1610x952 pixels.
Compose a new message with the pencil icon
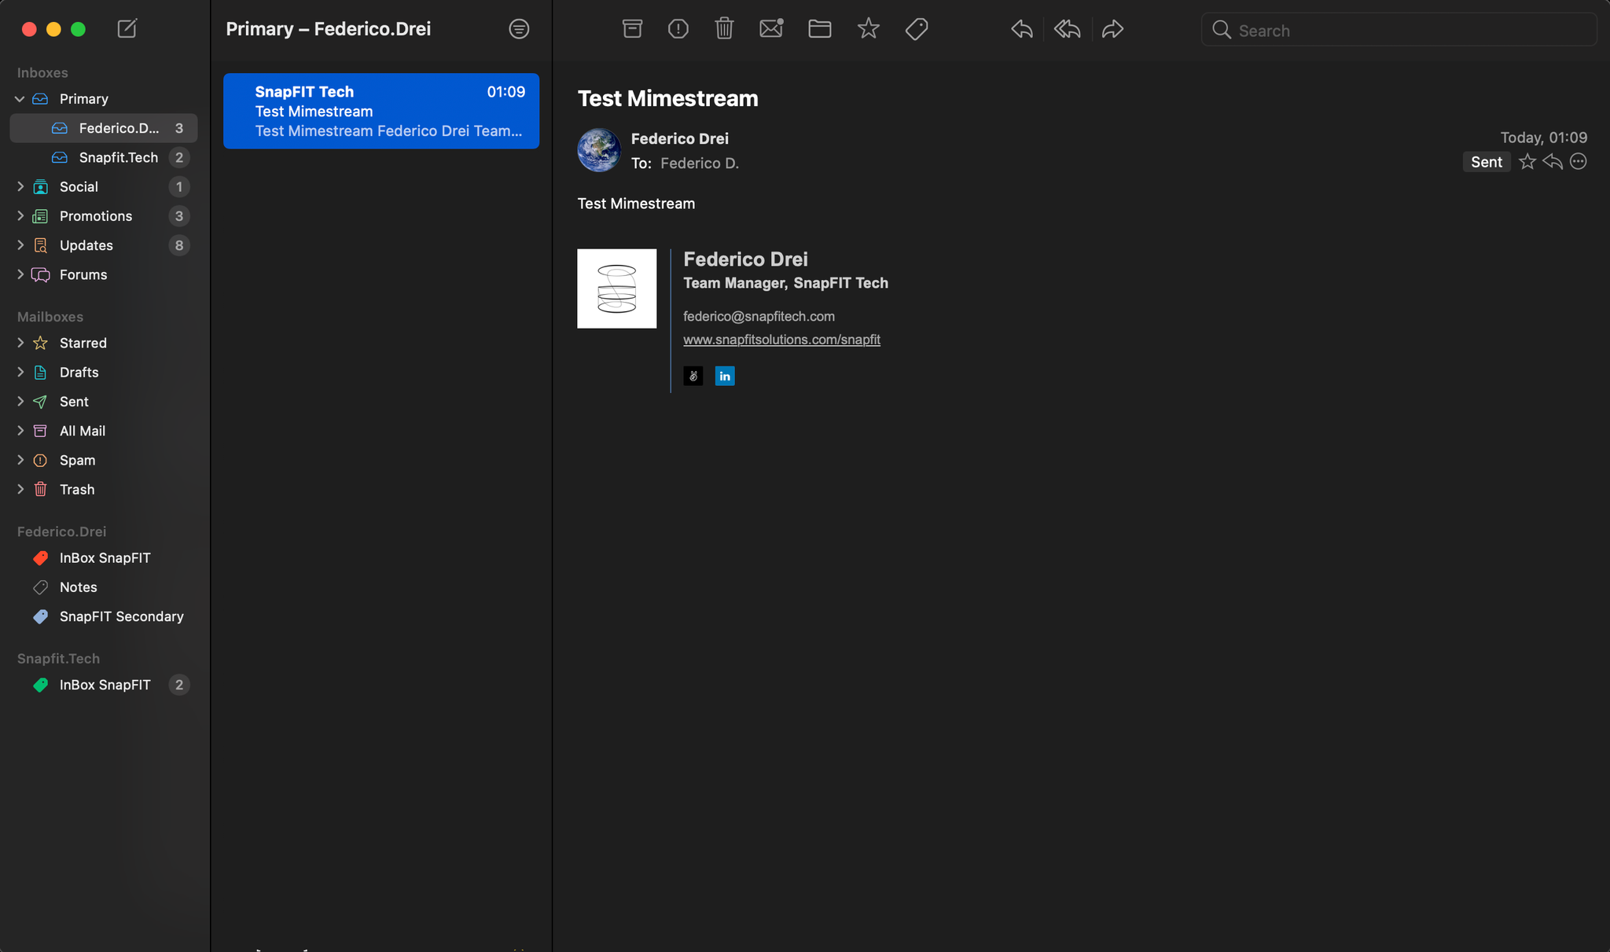pos(127,29)
